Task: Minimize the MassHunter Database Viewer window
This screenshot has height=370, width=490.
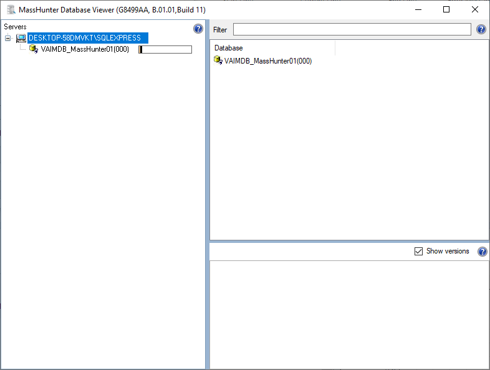Action: [x=418, y=10]
